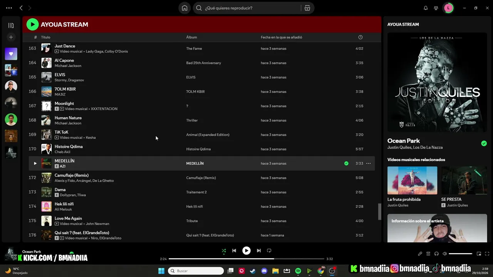The width and height of the screenshot is (493, 277).
Task: Open the user profile avatar menu
Action: [x=448, y=8]
